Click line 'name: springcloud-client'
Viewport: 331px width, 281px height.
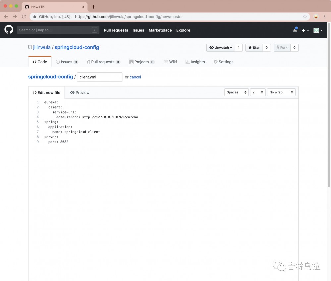click(76, 132)
